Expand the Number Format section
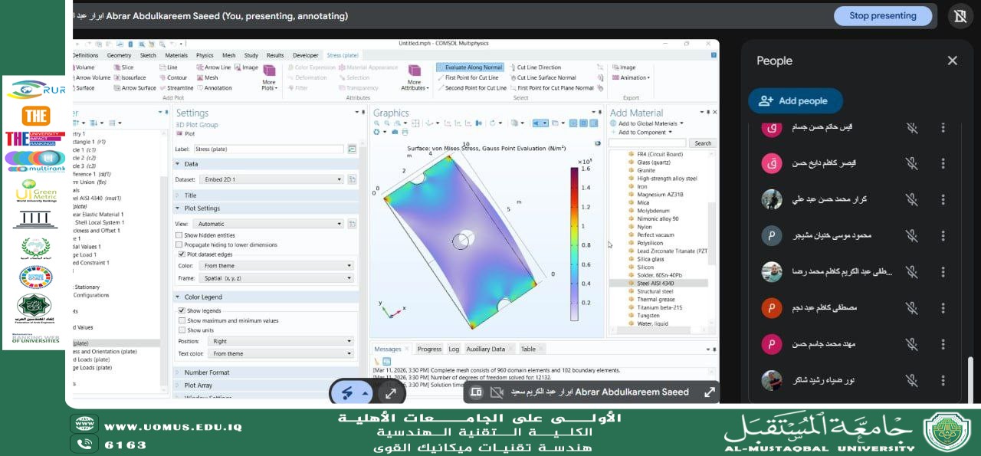981x456 pixels. click(207, 372)
